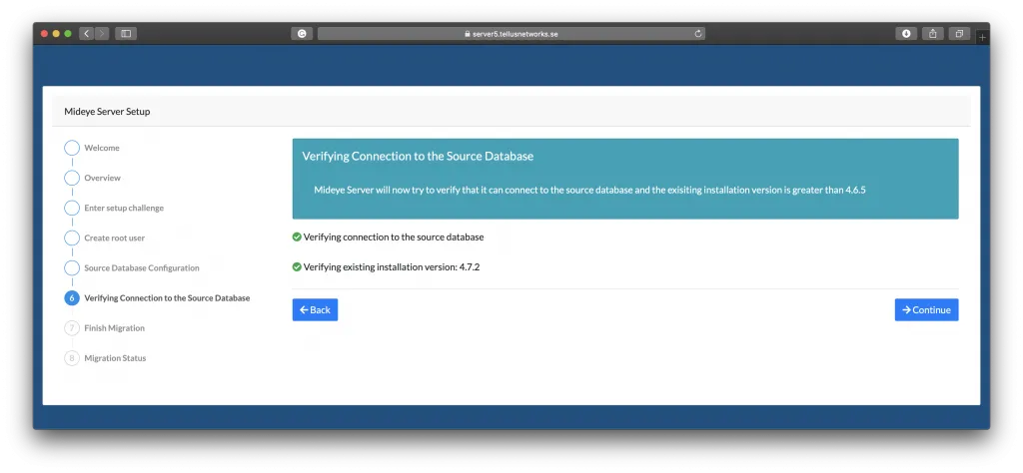Open the Finish Migration label
The image size is (1023, 473).
point(114,327)
